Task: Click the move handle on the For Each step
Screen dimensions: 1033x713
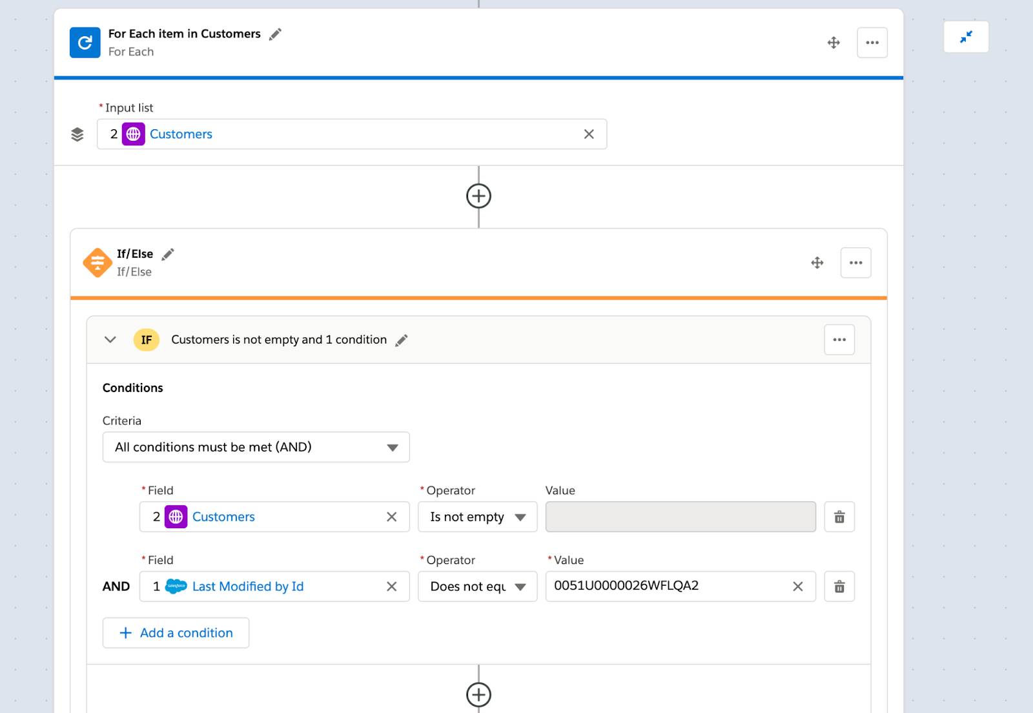Action: 834,43
